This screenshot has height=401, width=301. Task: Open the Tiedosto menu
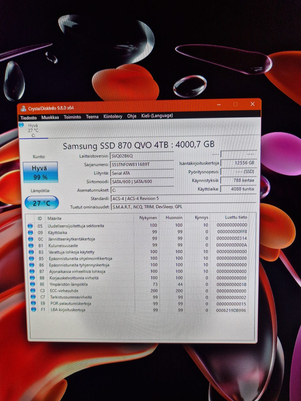29,118
